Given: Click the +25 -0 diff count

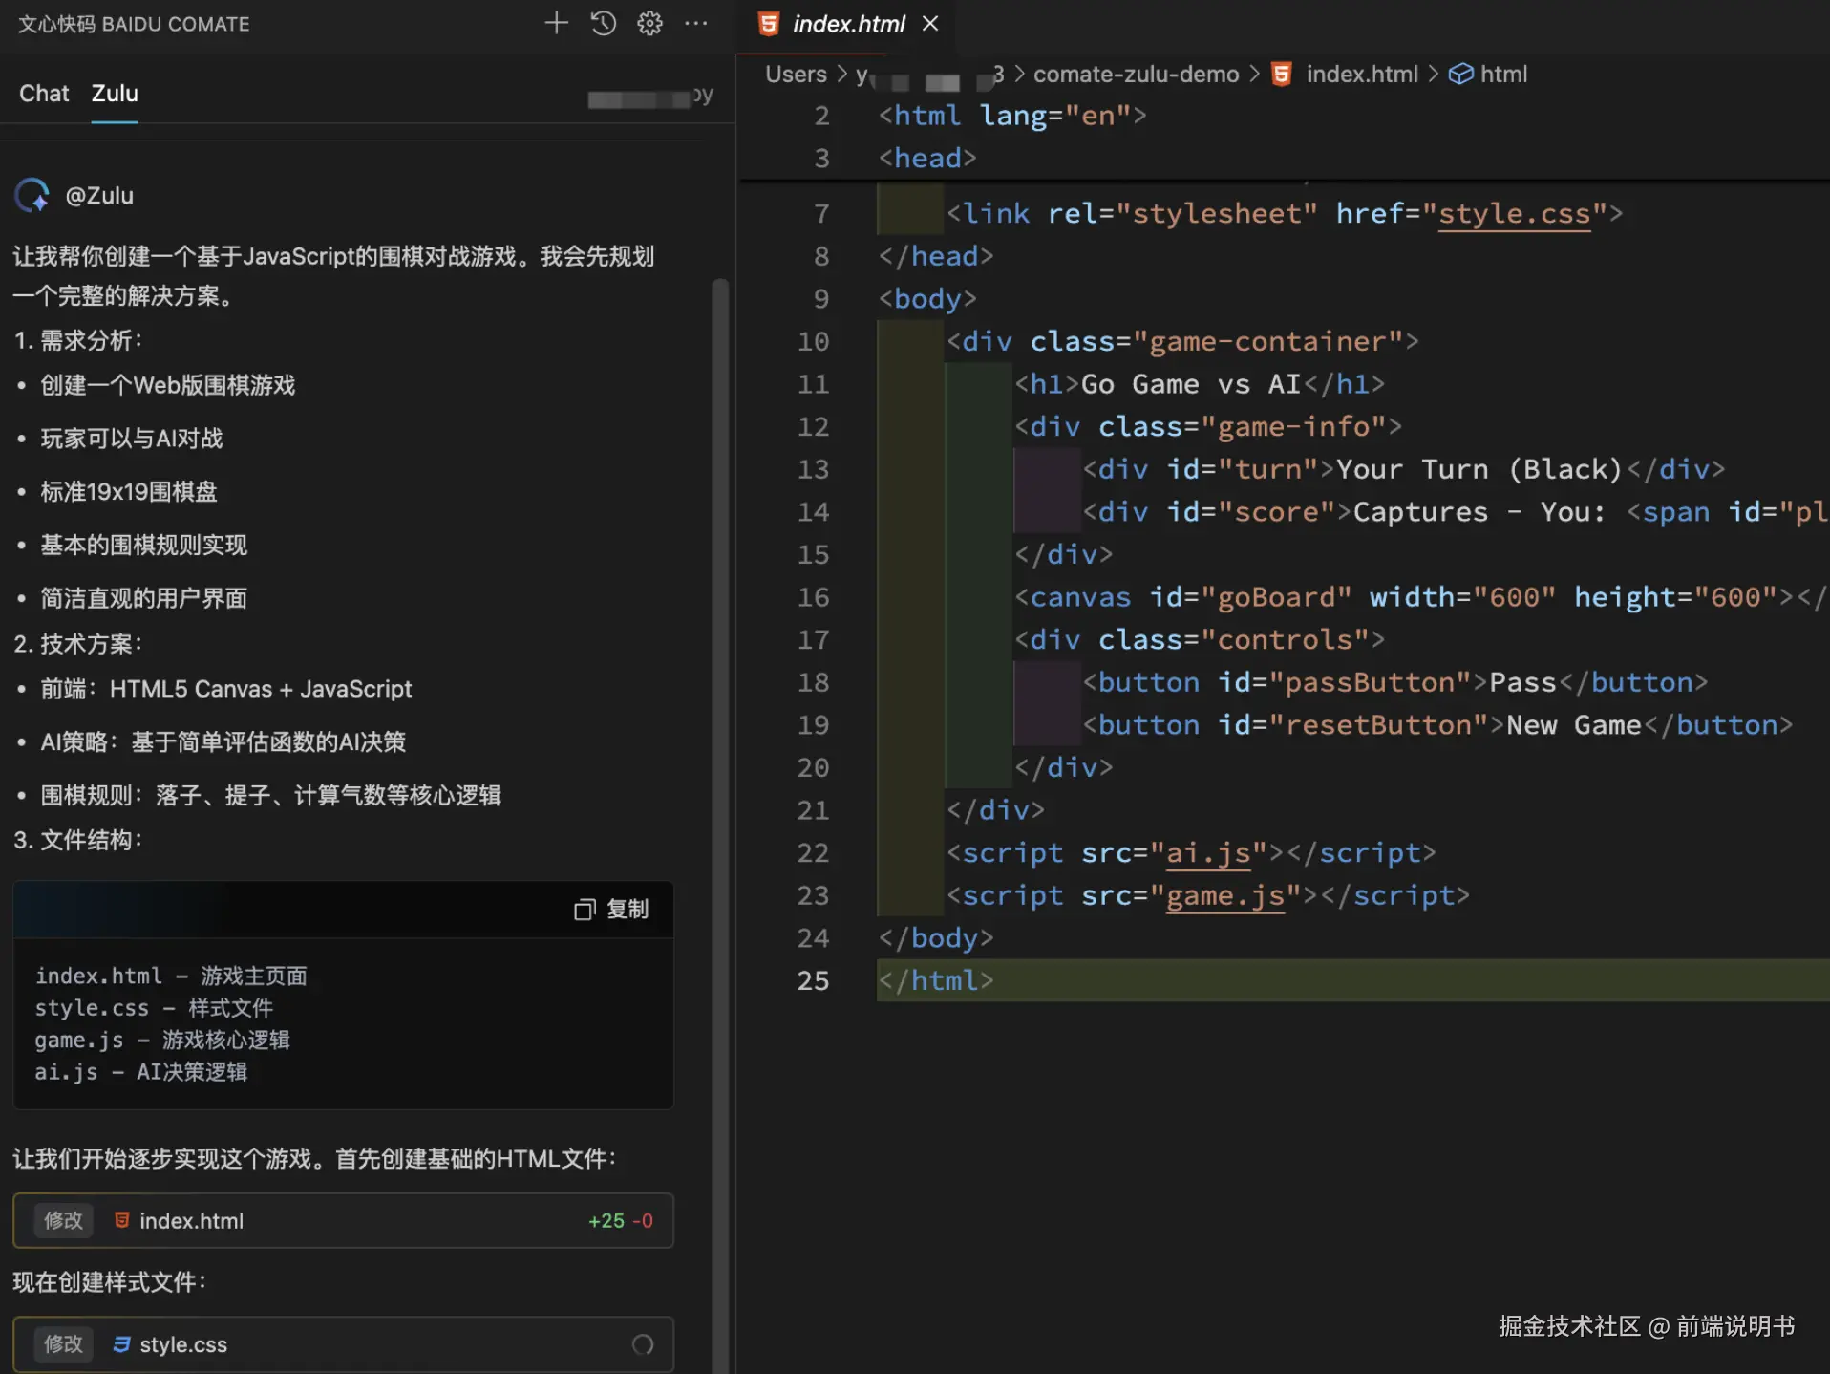Looking at the screenshot, I should tap(621, 1220).
